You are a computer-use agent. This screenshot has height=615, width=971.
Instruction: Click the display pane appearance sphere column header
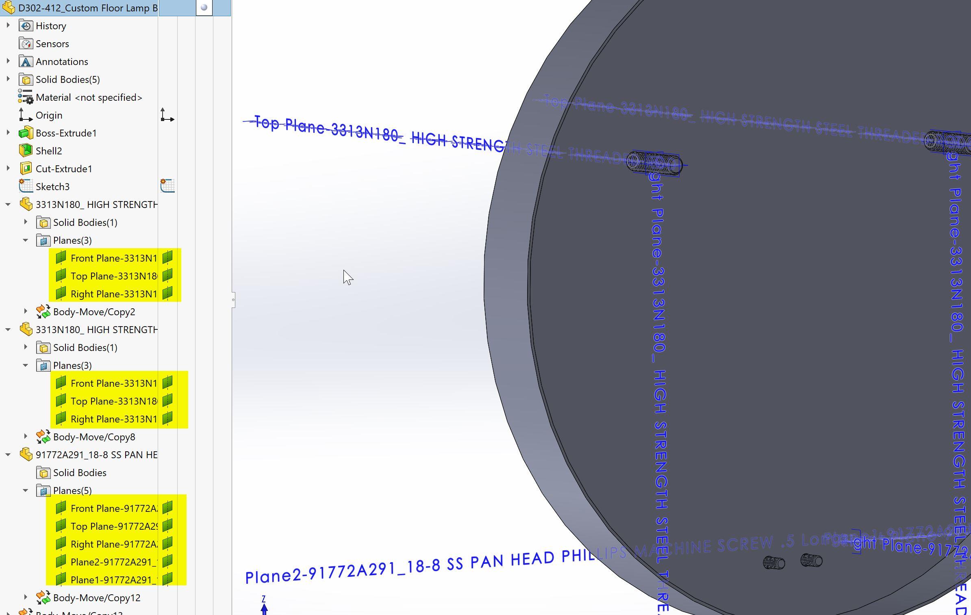204,8
